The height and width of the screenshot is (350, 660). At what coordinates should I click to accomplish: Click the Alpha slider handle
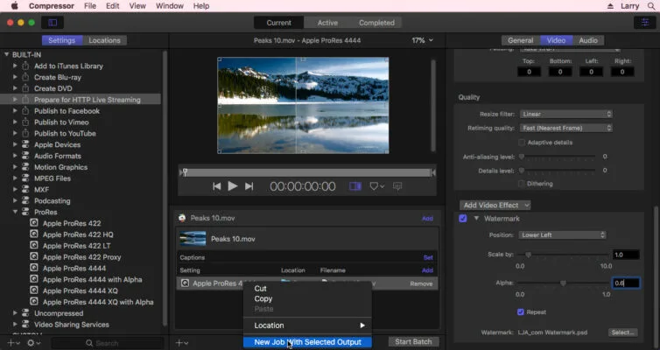point(563,283)
